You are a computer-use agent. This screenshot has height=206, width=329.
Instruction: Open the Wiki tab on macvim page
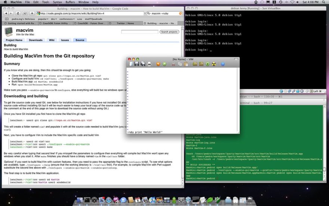click(x=52, y=40)
